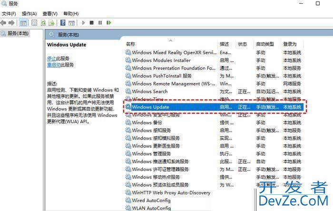Click the Windows Update heading in description pane
Screen dimensions: 333x211
[67, 45]
